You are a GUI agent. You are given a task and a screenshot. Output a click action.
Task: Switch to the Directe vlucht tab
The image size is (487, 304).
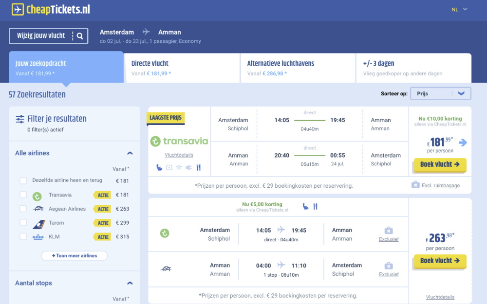[x=182, y=68]
